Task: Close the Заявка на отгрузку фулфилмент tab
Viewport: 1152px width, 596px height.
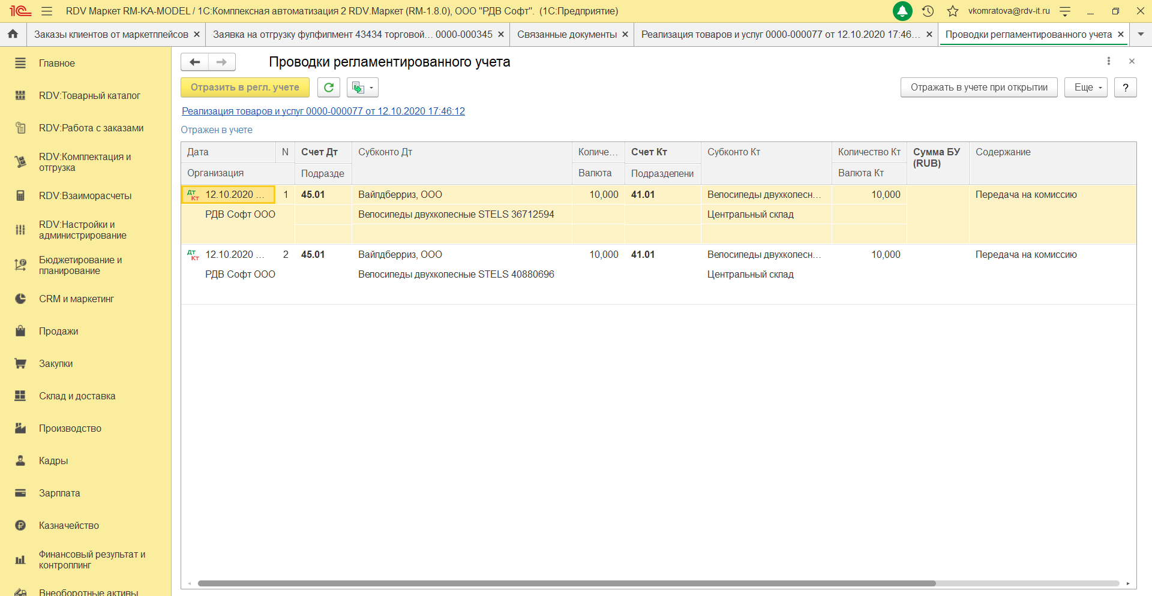Action: (501, 35)
